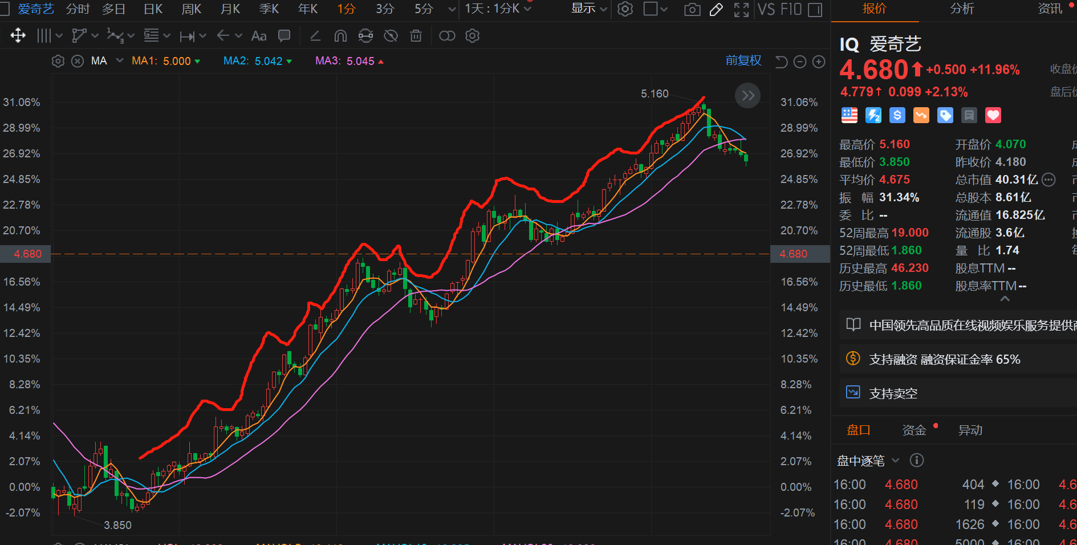Select the arrow drawing tool
This screenshot has height=545, width=1077.
point(223,36)
